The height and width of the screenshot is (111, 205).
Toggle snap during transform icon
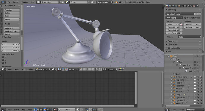pos(100,69)
